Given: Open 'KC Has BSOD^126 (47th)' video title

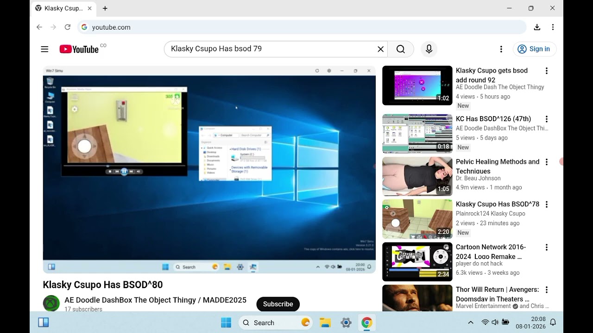Looking at the screenshot, I should [x=493, y=119].
